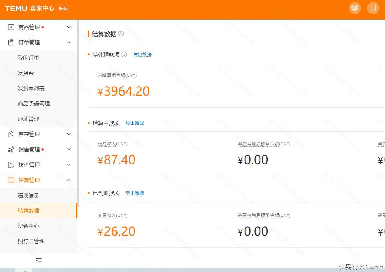Screen dimensions: 385x272
Task: Click info icon beside 待处理款项
Action: point(124,54)
